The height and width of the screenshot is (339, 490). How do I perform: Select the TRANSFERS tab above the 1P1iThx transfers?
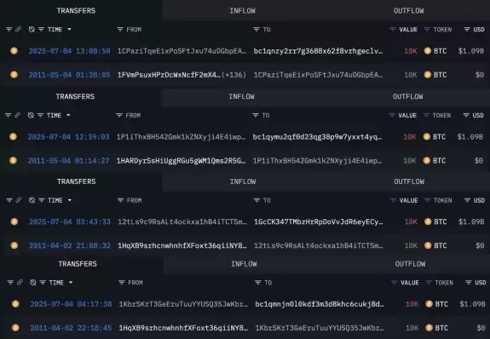pyautogui.click(x=75, y=96)
